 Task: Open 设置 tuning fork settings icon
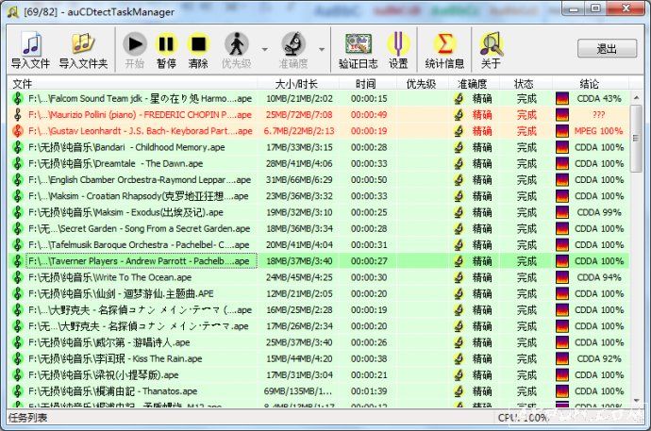click(398, 44)
